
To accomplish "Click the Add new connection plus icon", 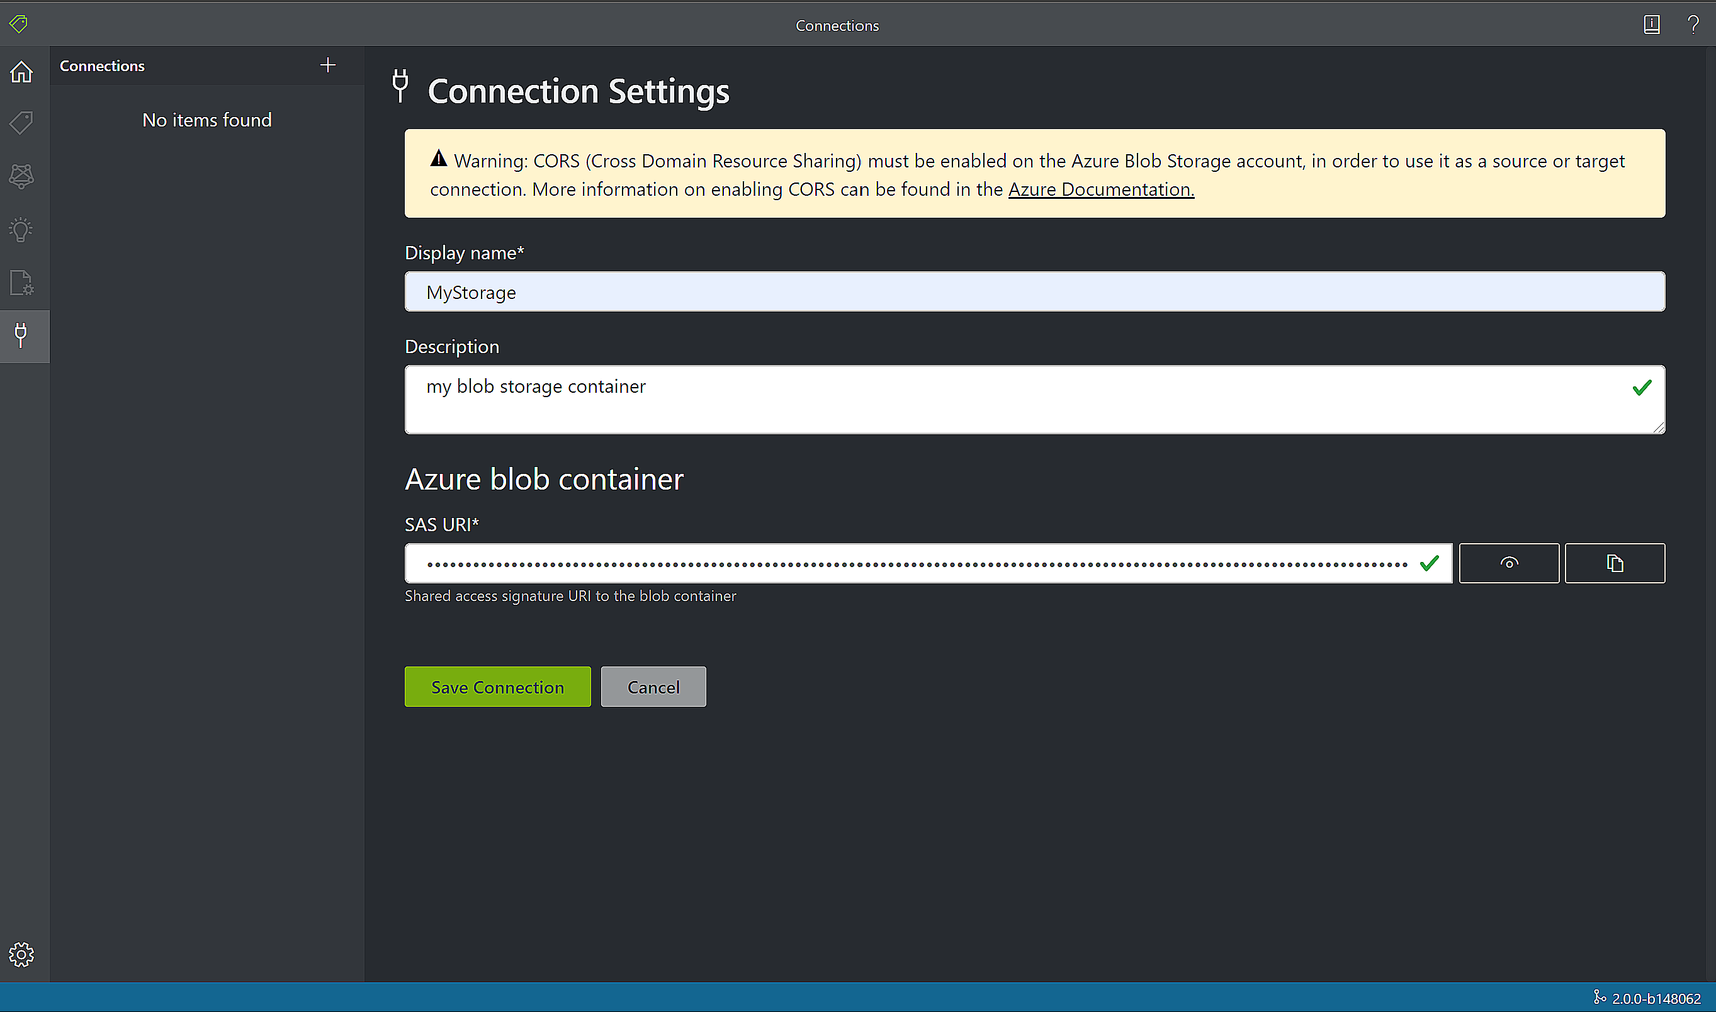I will click(x=328, y=65).
